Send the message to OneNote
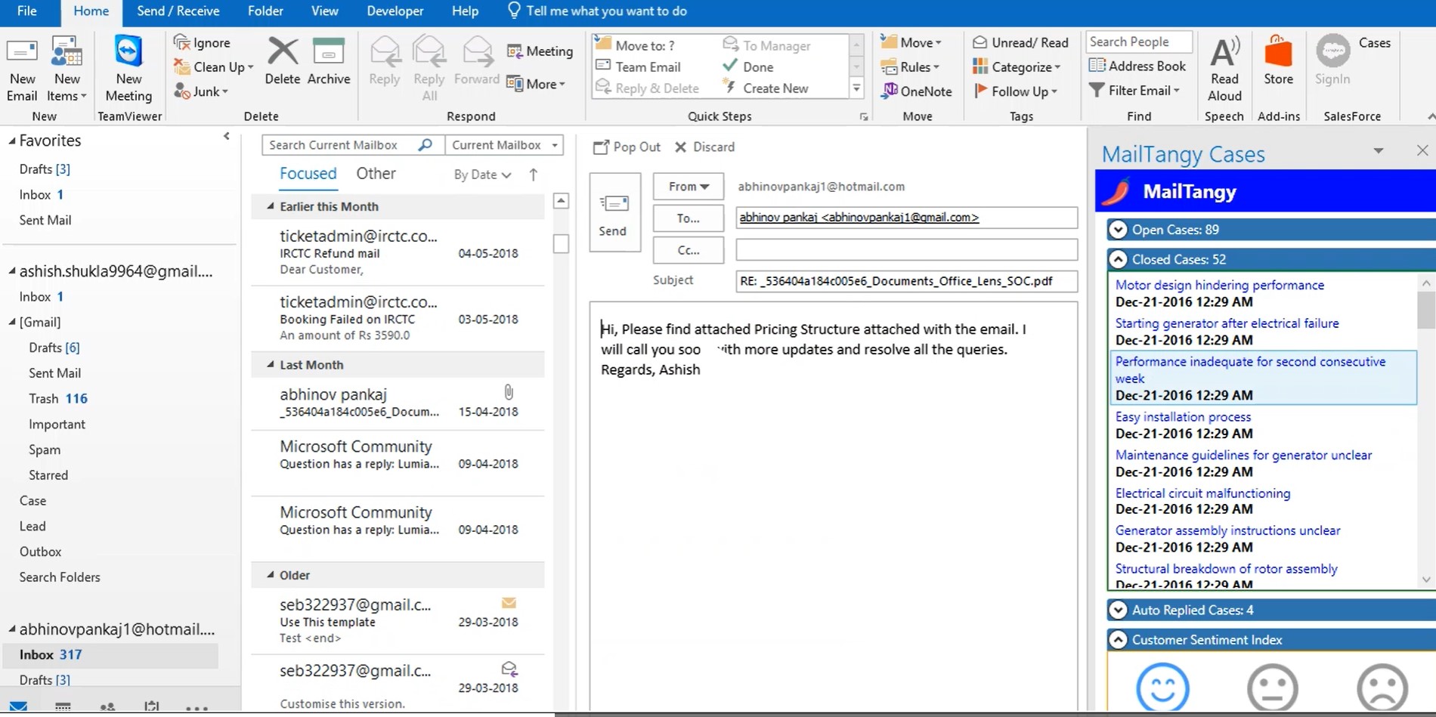The image size is (1436, 717). click(x=917, y=91)
